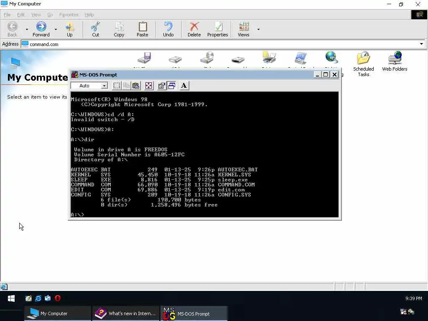Click the taskbar clock showing 9:39 PM
This screenshot has width=428, height=321.
413,298
